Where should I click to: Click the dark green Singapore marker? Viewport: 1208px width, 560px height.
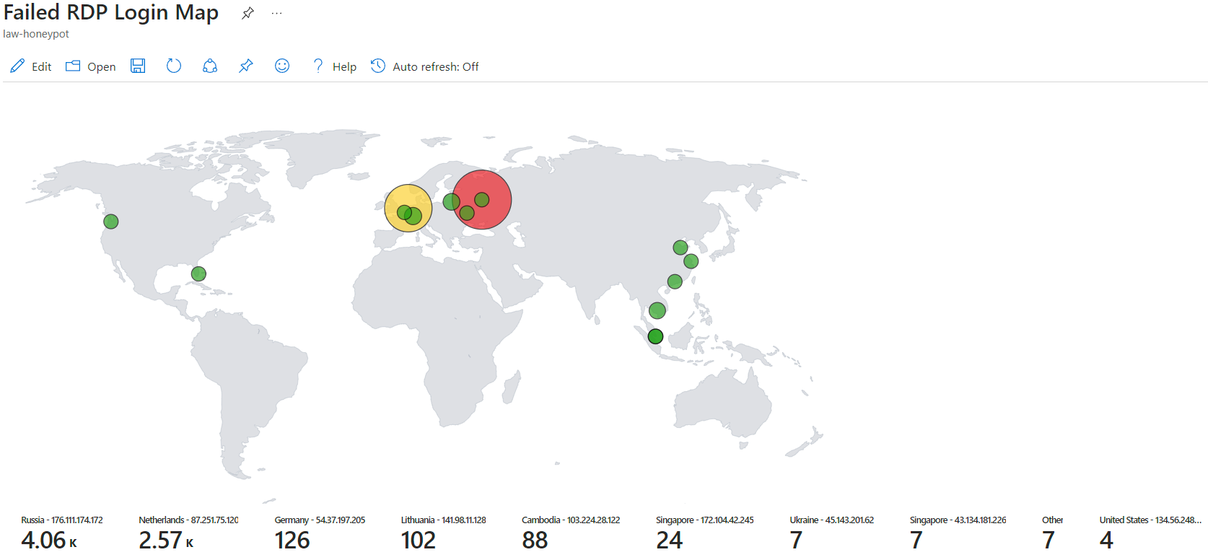(655, 336)
